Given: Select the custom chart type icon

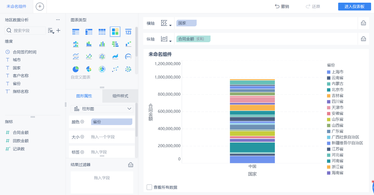Looking at the screenshot, I should click(x=115, y=32).
